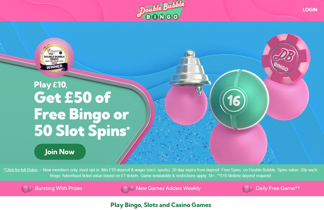Click the Get £50 of Free Bingo headline
The height and width of the screenshot is (210, 324).
pyautogui.click(x=82, y=114)
